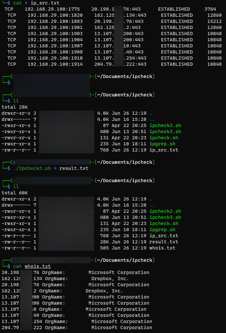Click ipcheck2.sh in the second listing

pyautogui.click(x=165, y=211)
